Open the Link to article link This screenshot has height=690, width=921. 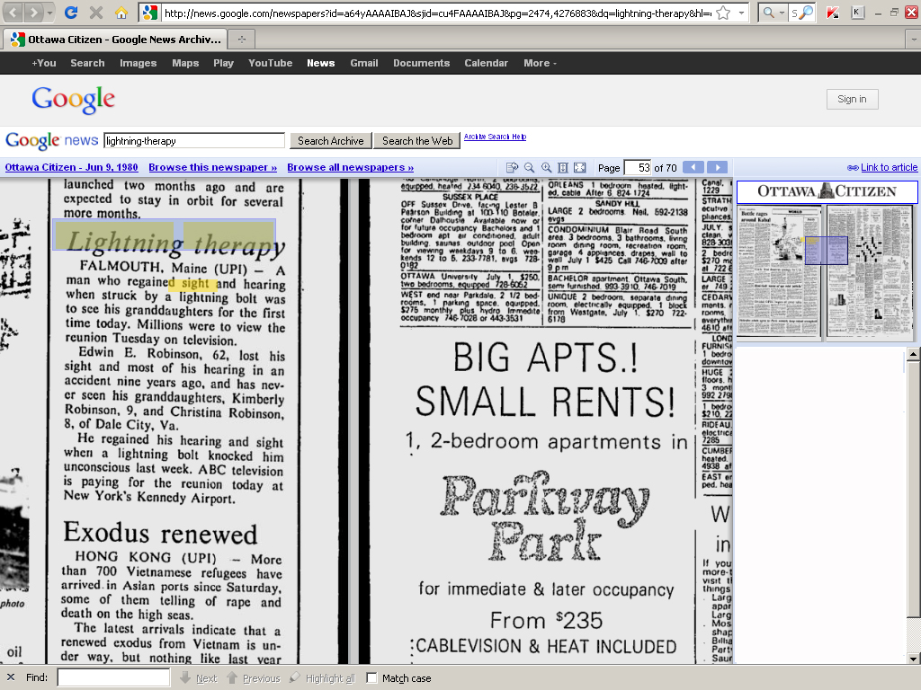click(x=889, y=167)
